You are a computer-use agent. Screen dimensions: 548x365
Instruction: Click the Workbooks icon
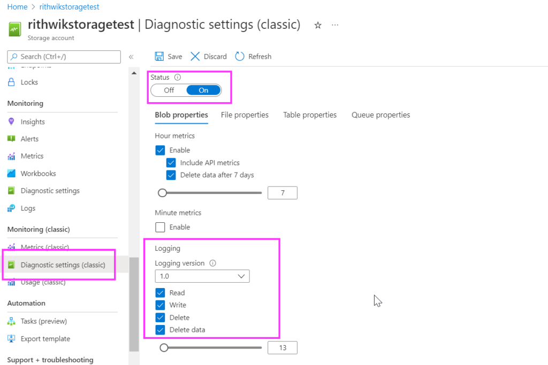tap(11, 173)
